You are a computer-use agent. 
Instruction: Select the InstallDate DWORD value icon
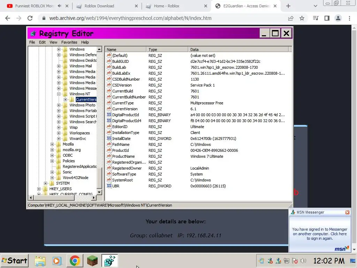click(x=109, y=138)
